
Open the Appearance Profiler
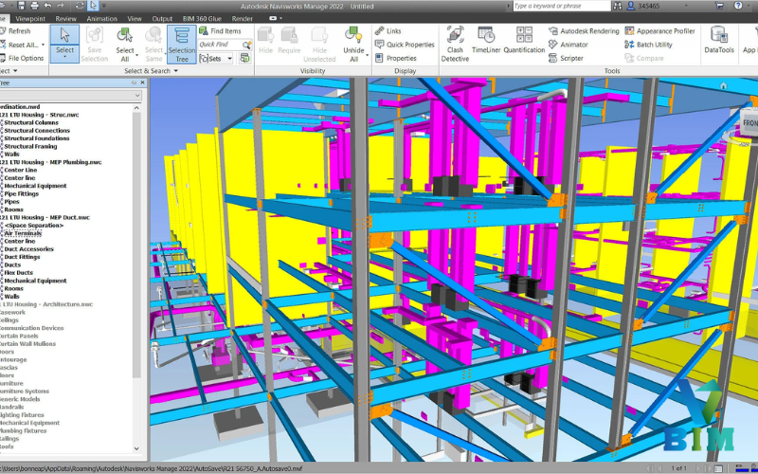point(659,31)
